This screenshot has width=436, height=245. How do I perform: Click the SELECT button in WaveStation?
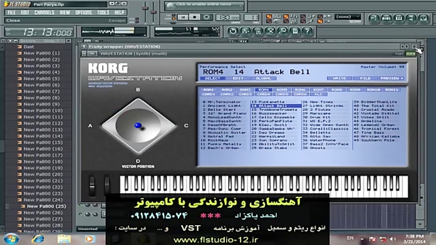click(213, 78)
